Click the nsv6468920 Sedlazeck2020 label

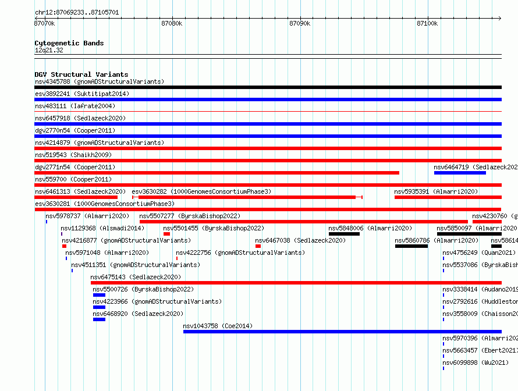[138, 314]
